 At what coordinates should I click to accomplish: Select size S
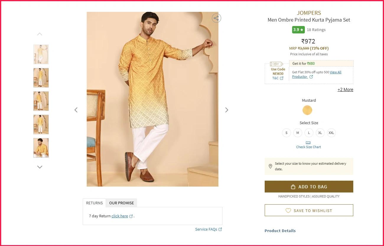(x=286, y=133)
